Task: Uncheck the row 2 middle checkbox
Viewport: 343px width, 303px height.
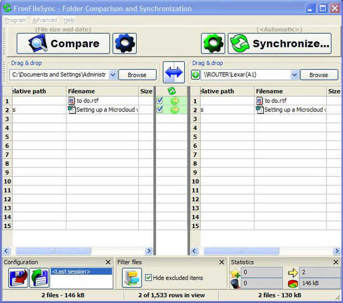Action: click(x=160, y=109)
